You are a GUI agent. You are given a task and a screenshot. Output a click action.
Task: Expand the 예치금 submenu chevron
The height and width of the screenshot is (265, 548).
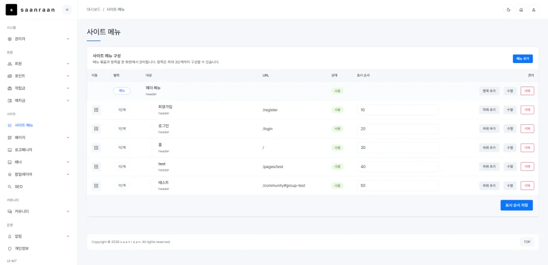68,101
